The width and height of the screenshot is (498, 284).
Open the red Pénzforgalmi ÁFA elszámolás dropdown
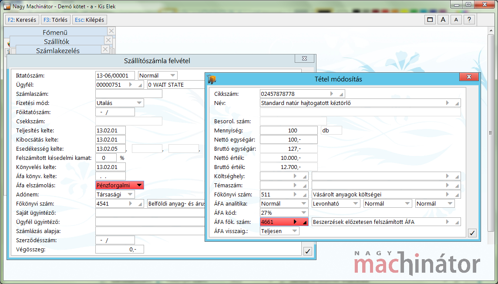click(139, 186)
